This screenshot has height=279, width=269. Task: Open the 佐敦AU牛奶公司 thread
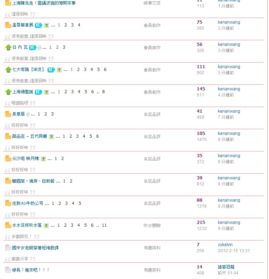[27, 203]
